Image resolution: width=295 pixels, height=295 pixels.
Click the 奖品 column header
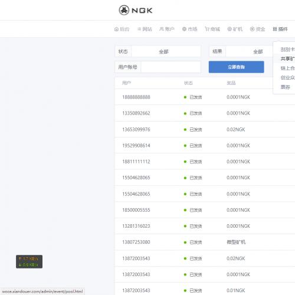[x=231, y=83]
